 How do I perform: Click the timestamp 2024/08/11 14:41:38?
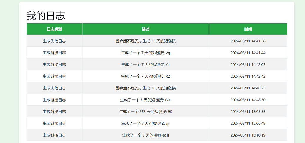pyautogui.click(x=248, y=41)
